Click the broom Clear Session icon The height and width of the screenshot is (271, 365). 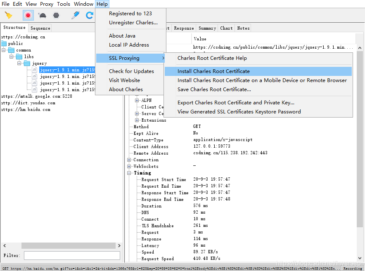(x=9, y=15)
